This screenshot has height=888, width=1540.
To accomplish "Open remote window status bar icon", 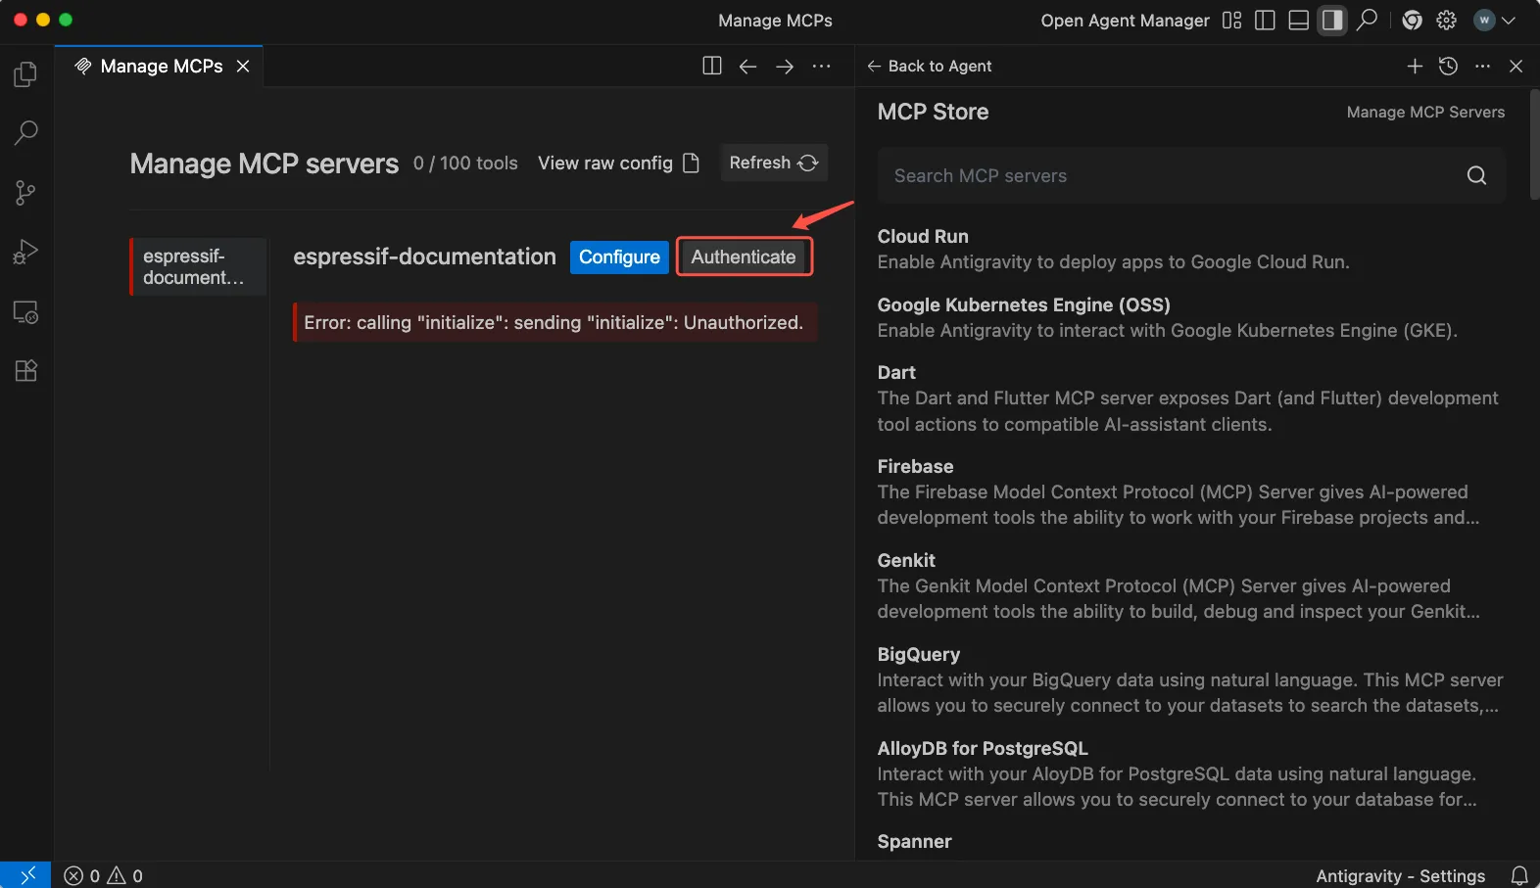I will (x=26, y=875).
